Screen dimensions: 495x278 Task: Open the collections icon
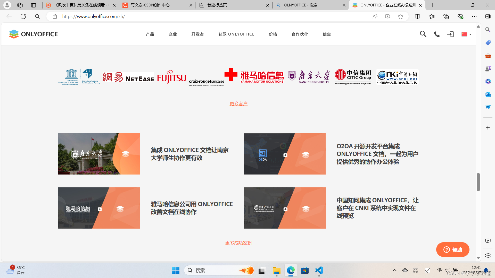click(446, 16)
